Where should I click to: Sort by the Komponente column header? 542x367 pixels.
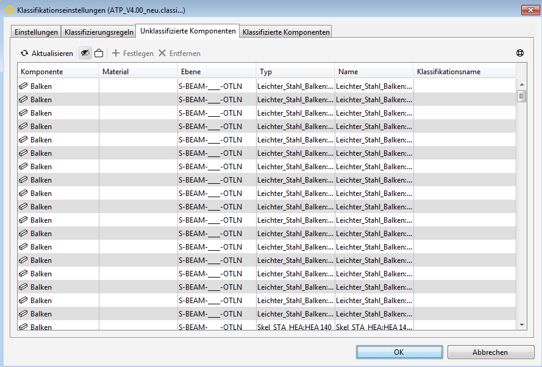(x=58, y=72)
